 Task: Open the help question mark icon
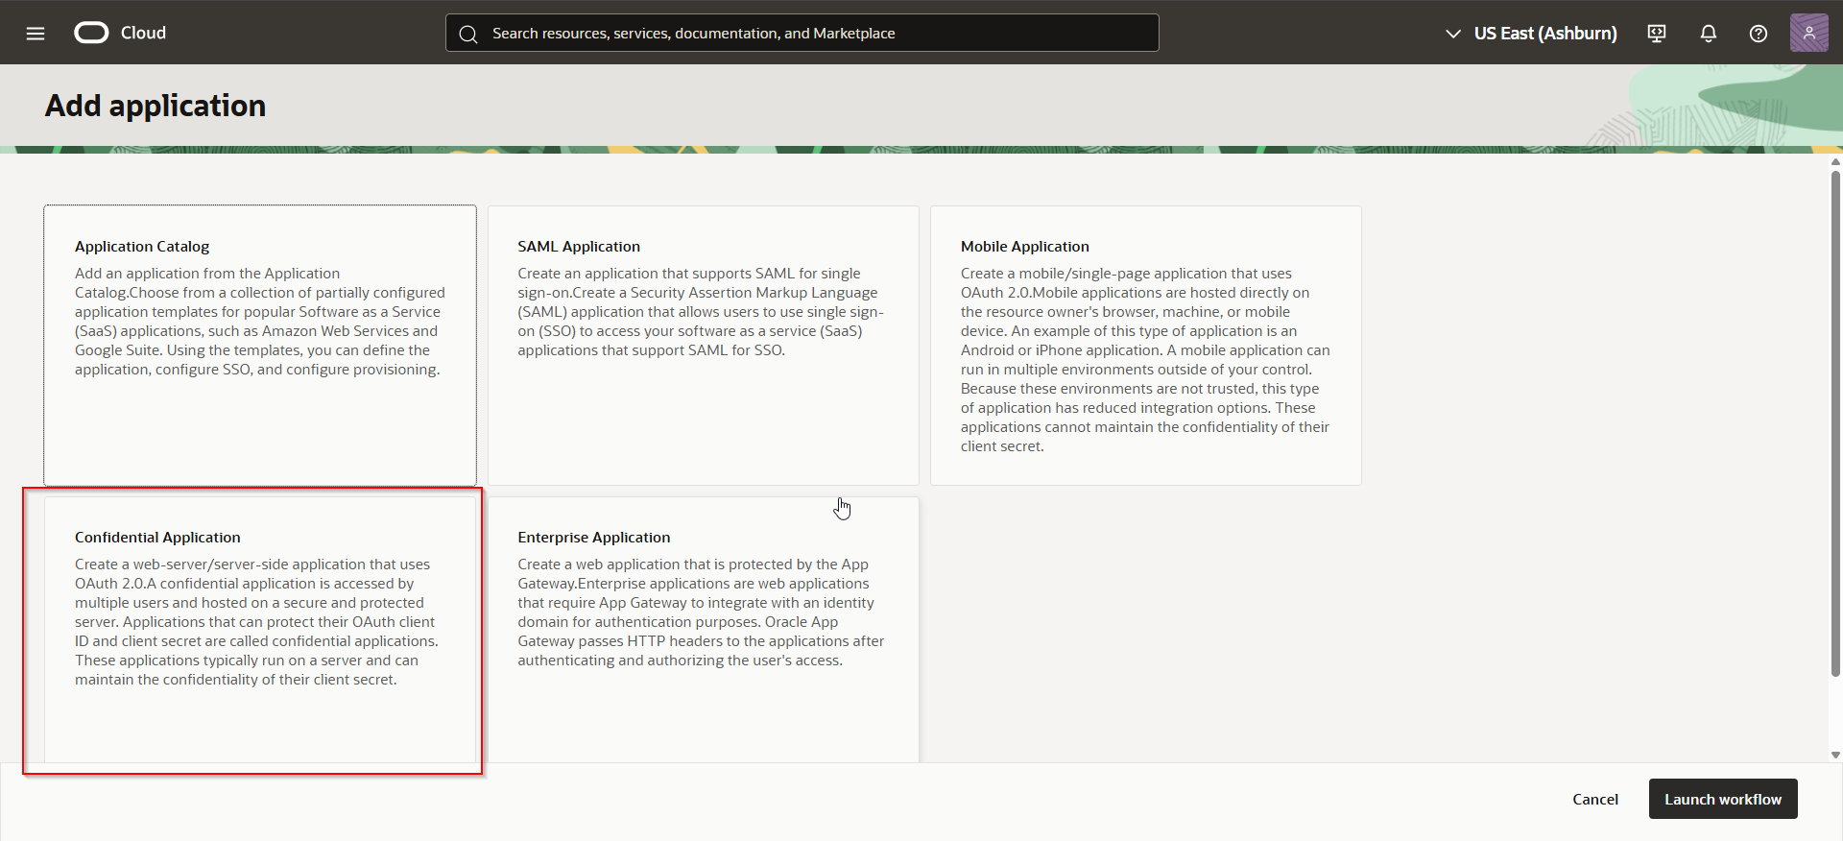coord(1759,34)
